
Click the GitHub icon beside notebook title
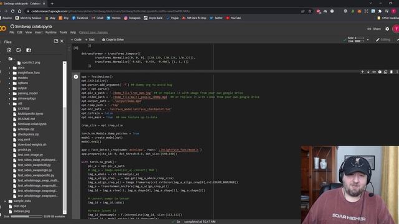click(12, 26)
